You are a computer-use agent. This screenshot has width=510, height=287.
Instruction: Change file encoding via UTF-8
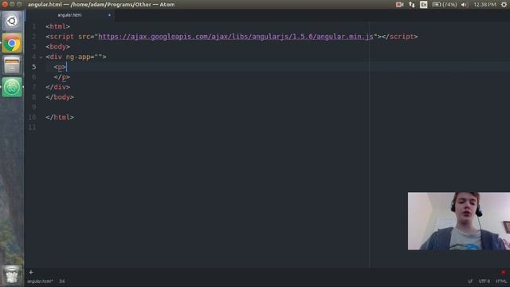(484, 281)
